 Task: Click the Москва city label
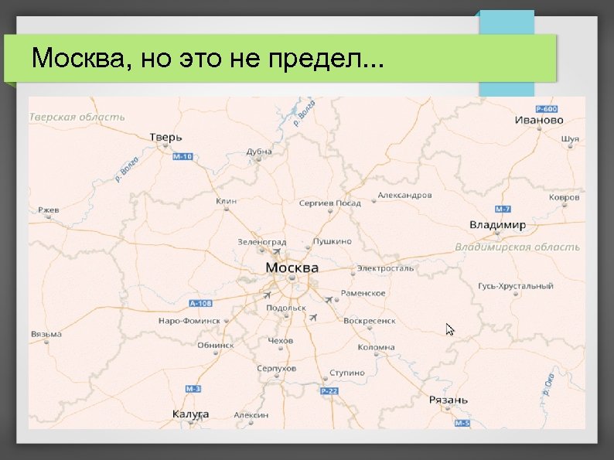tap(292, 267)
